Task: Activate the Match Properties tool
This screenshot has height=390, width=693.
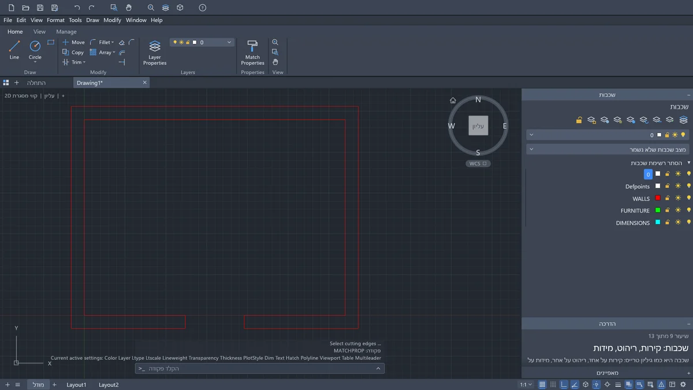Action: tap(252, 53)
